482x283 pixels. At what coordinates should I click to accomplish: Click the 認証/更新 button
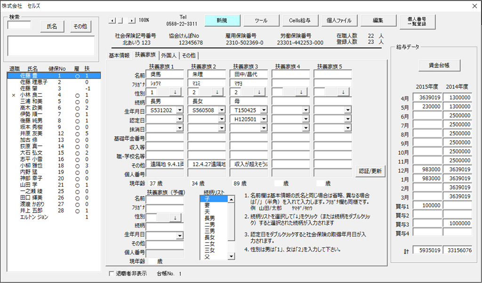click(370, 171)
